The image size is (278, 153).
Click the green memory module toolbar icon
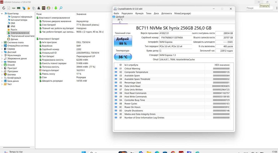(19, 8)
